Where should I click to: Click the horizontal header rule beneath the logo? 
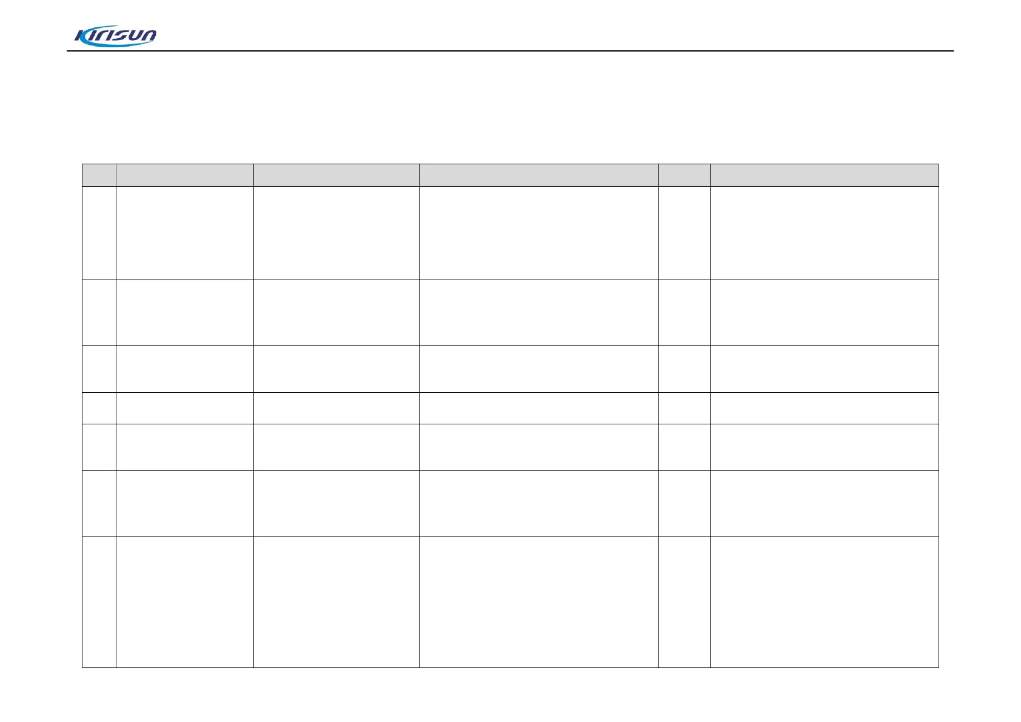click(x=510, y=51)
